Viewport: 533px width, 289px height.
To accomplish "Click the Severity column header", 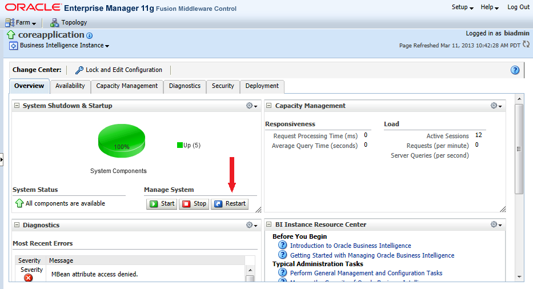I will click(x=30, y=260).
